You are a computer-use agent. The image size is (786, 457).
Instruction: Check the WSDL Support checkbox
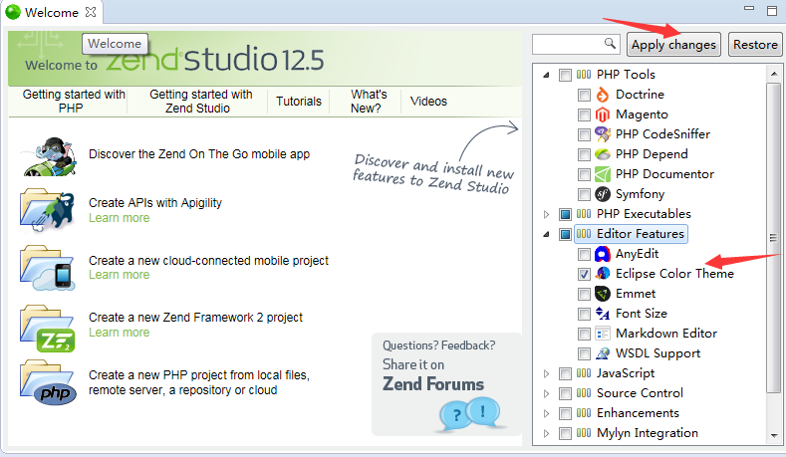point(584,353)
